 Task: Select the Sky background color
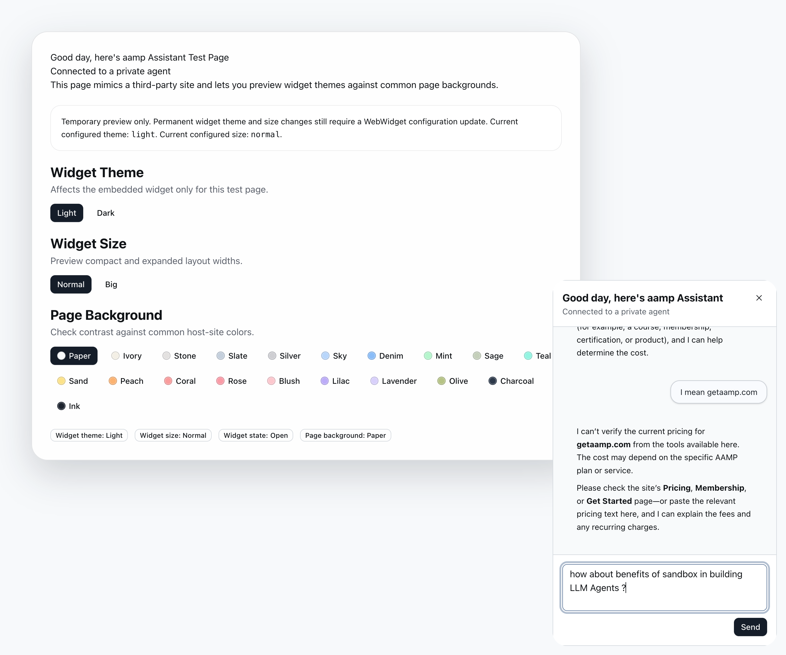[334, 356]
